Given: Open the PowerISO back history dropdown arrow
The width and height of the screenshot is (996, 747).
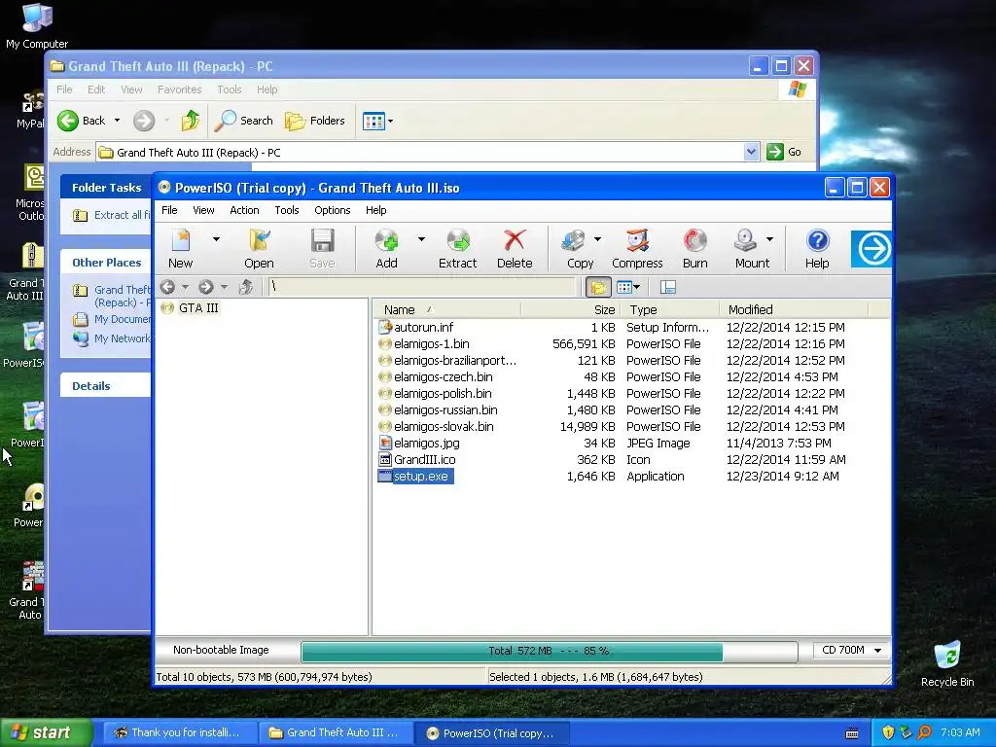Looking at the screenshot, I should (186, 287).
